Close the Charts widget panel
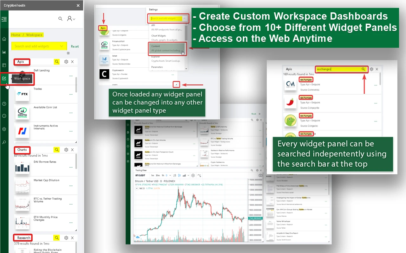The image size is (406, 253). (x=72, y=150)
